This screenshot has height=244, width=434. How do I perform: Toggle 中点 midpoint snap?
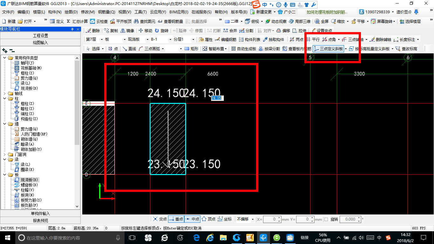pyautogui.click(x=193, y=219)
